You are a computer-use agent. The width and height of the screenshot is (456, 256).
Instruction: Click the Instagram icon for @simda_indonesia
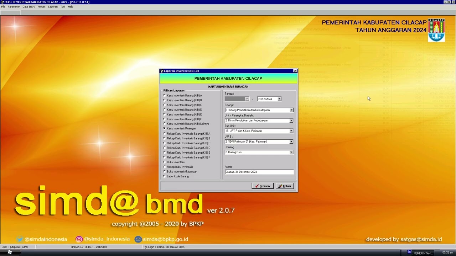coord(79,239)
